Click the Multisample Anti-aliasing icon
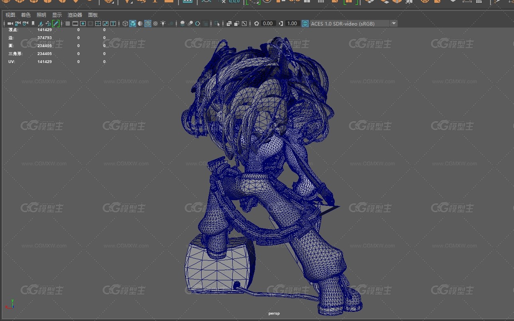514x321 pixels. pyautogui.click(x=198, y=24)
